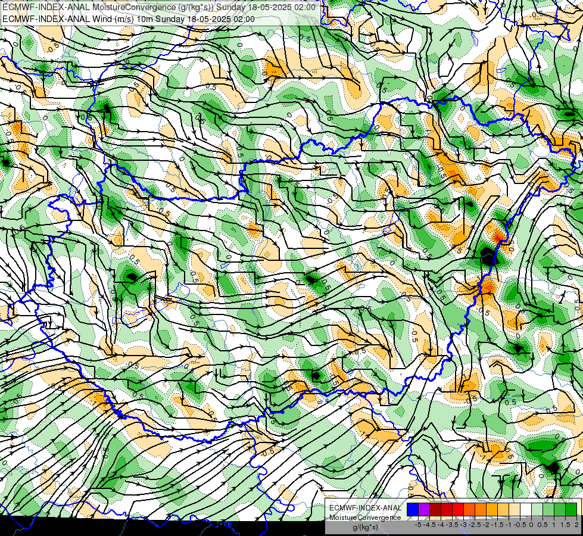The height and width of the screenshot is (536, 583).
Task: Select the pale peach swatch in the legend
Action: [515, 510]
